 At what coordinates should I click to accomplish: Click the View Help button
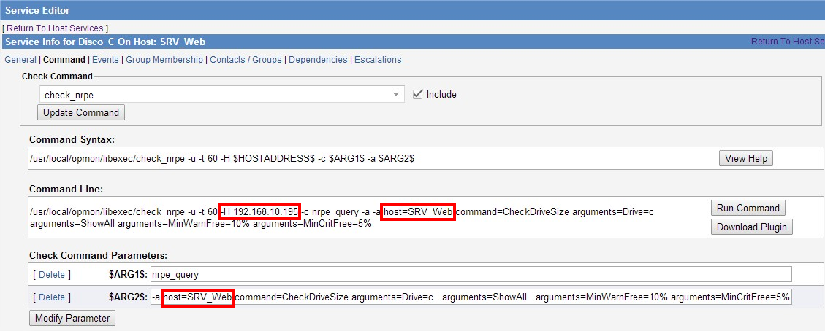(745, 158)
